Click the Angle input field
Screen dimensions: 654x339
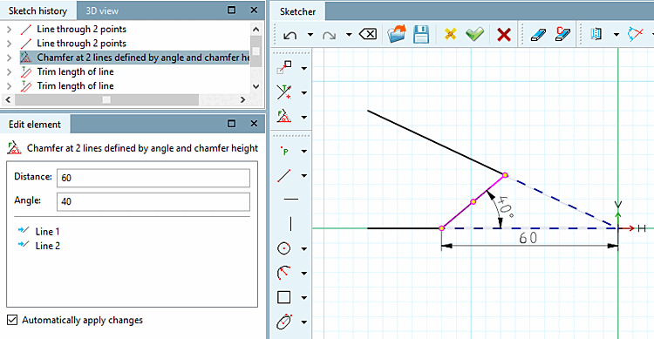pyautogui.click(x=153, y=201)
